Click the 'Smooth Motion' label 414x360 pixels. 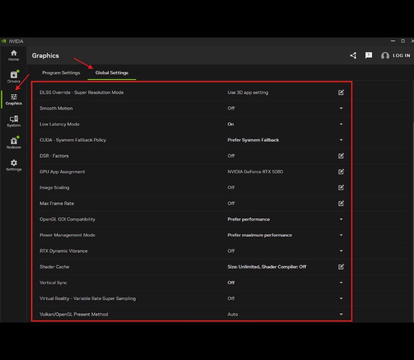pos(56,108)
